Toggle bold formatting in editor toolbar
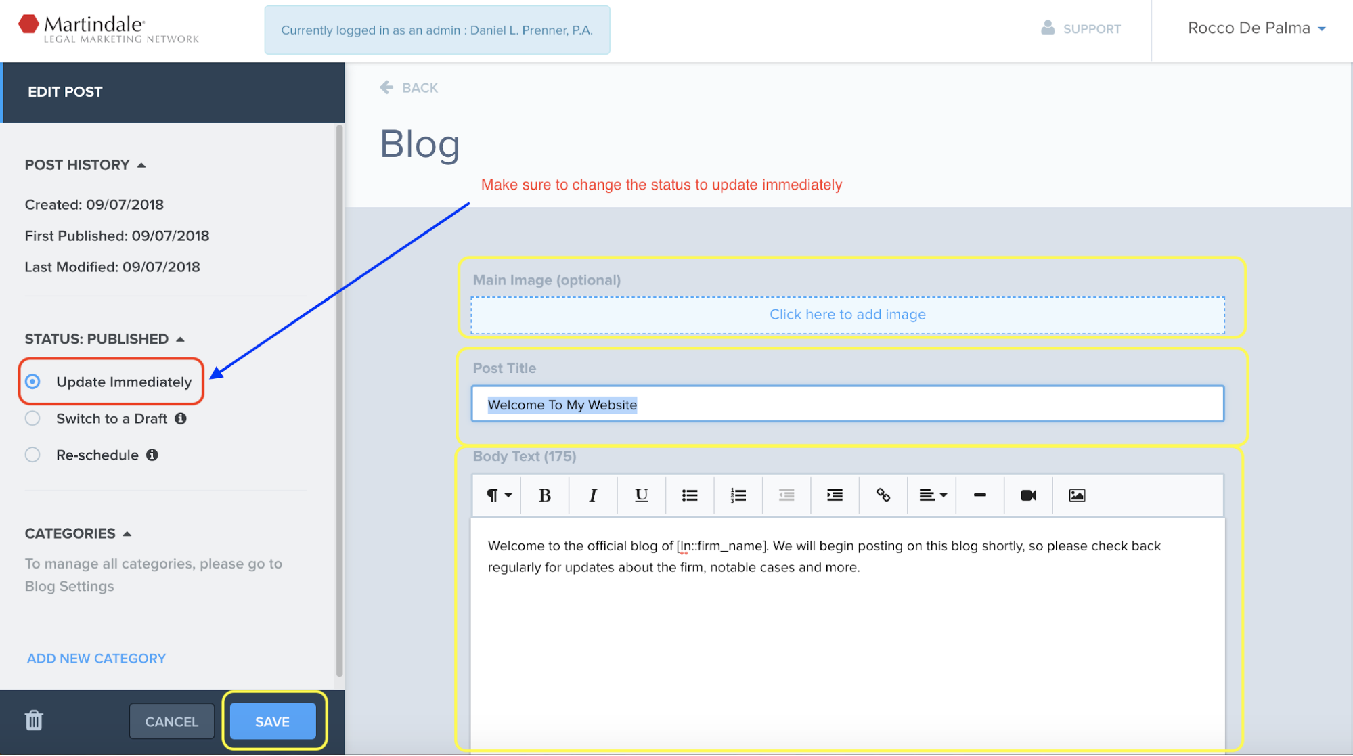Viewport: 1353px width, 756px height. click(544, 495)
